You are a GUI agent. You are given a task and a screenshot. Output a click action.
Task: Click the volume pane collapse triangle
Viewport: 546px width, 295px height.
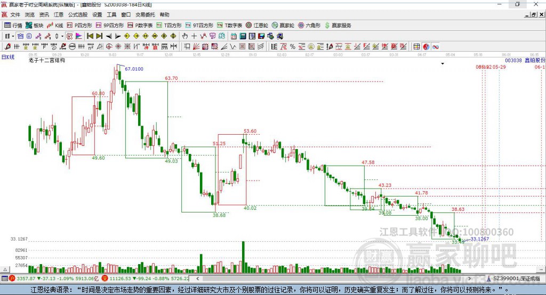5,269
